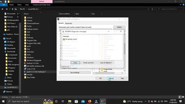Sort by Size column header
This screenshot has width=185, height=104.
(93, 14)
